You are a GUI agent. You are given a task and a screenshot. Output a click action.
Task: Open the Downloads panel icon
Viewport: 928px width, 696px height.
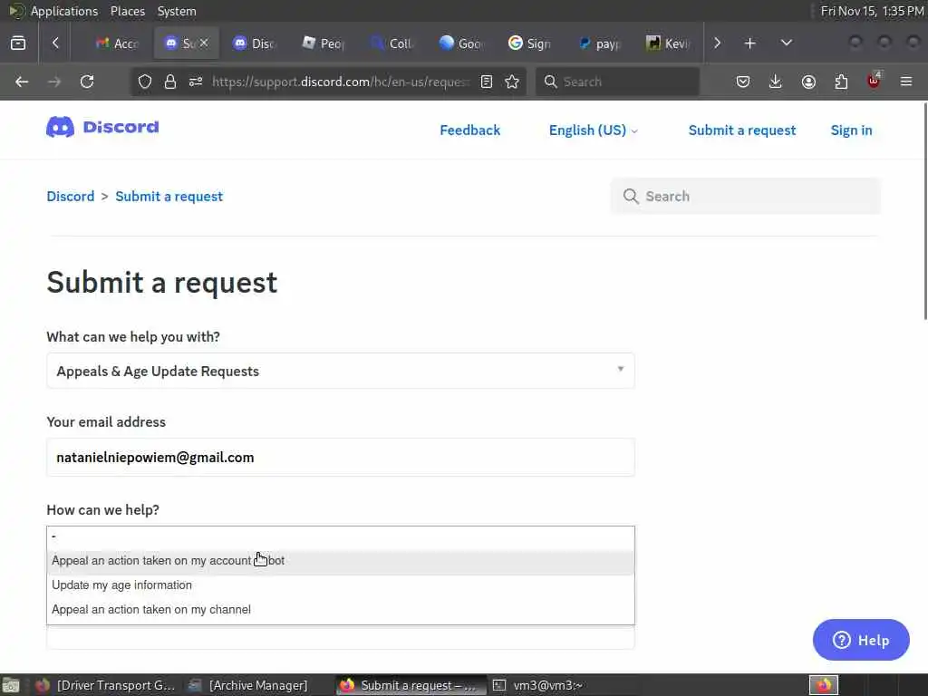point(776,82)
